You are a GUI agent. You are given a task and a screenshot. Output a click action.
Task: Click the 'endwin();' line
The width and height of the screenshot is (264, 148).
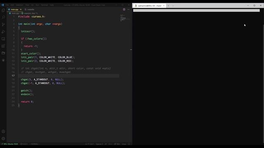27,94
